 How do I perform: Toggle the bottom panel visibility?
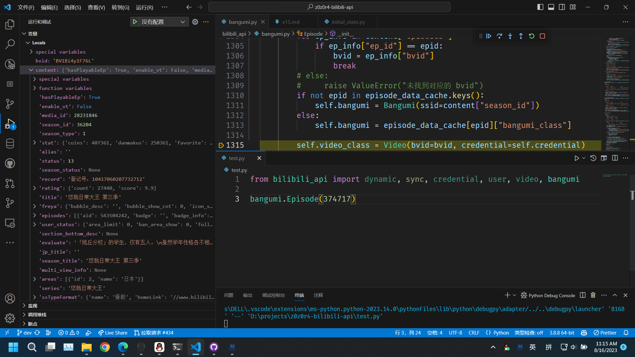(551, 7)
